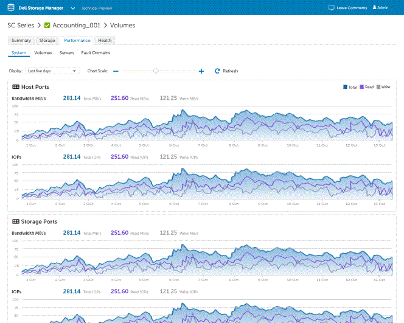
Task: Go to SC Series breadcrumb
Action: [21, 25]
